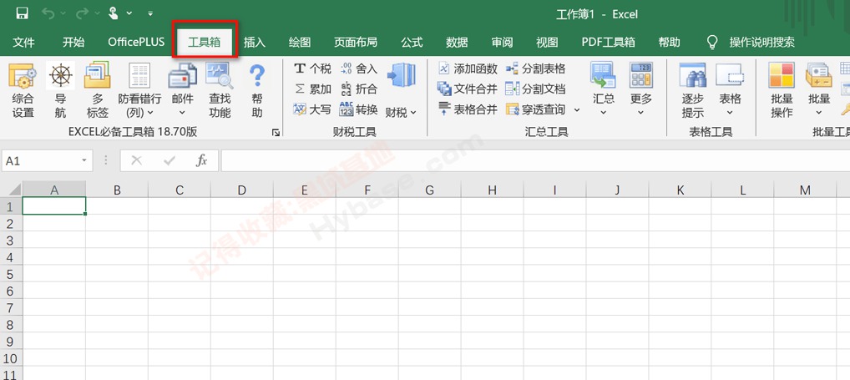Click the fx insert function button

pyautogui.click(x=202, y=160)
